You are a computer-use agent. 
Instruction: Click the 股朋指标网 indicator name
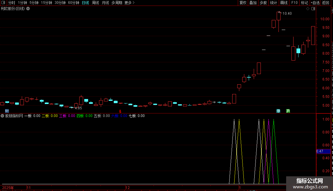[14, 116]
